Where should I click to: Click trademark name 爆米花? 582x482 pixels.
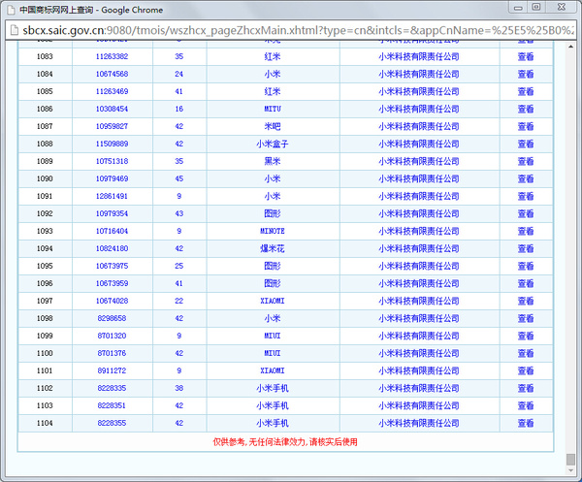click(273, 248)
